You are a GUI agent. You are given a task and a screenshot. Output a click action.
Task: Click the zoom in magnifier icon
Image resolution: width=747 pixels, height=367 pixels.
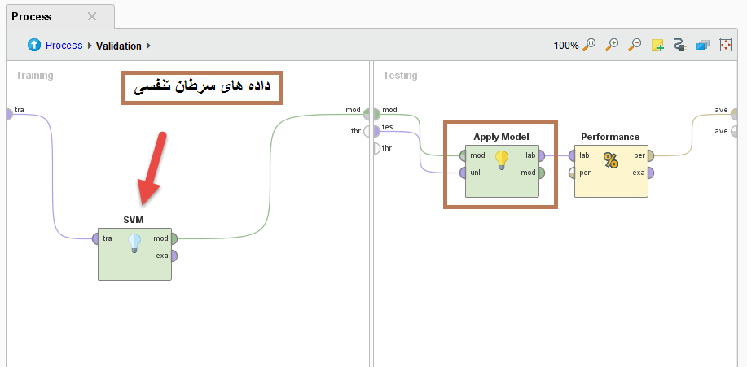(x=613, y=46)
